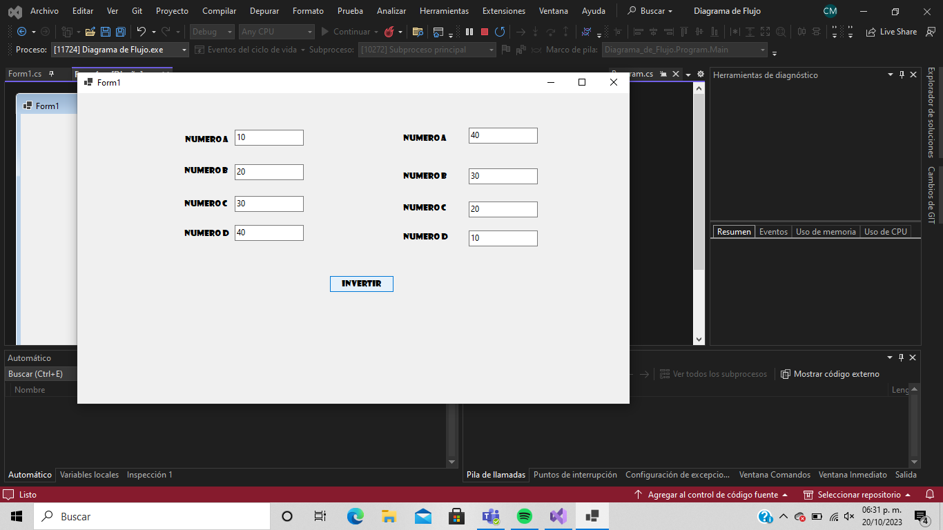
Task: Open the notifications bell icon
Action: [929, 495]
